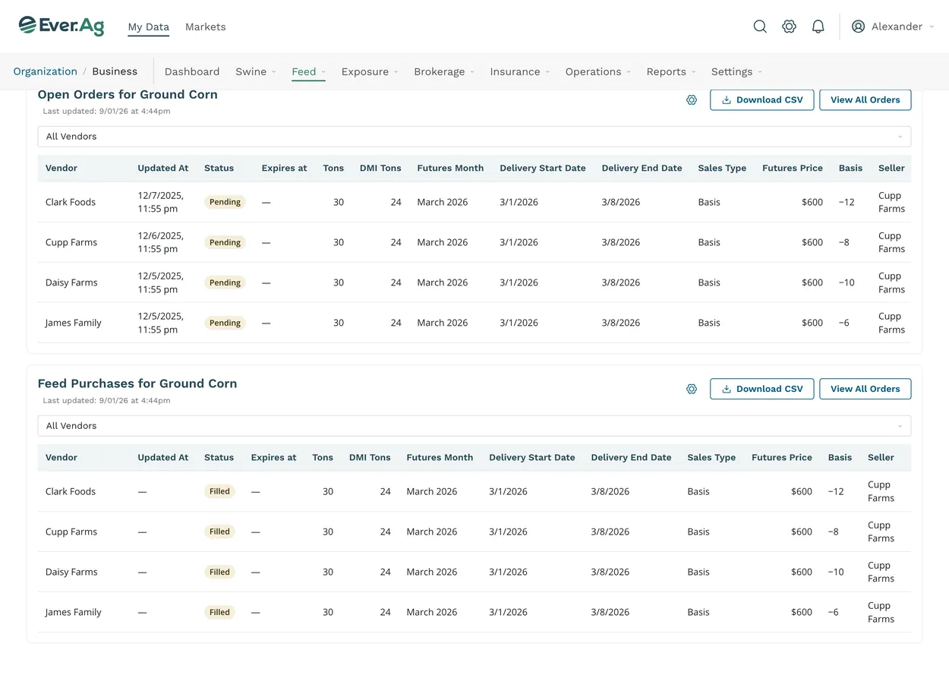Select James Family in Open Orders
949x675 pixels.
pyautogui.click(x=74, y=323)
